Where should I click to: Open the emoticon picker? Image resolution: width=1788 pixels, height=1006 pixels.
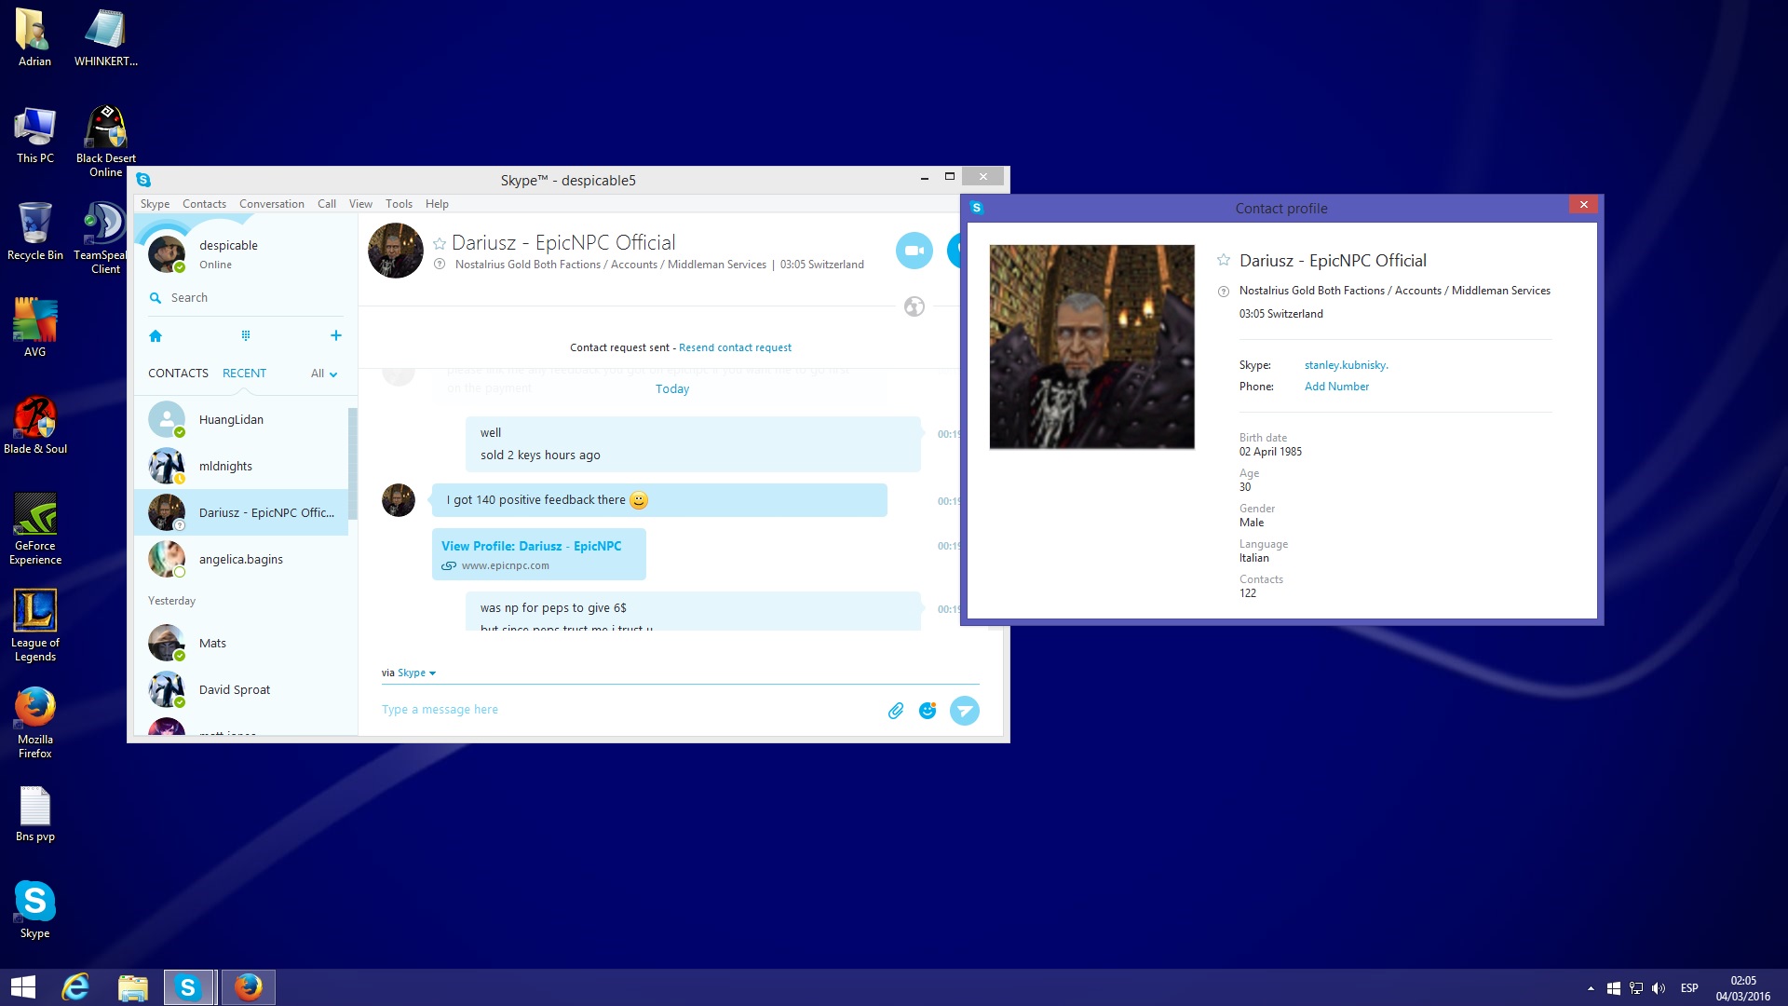[x=928, y=711]
